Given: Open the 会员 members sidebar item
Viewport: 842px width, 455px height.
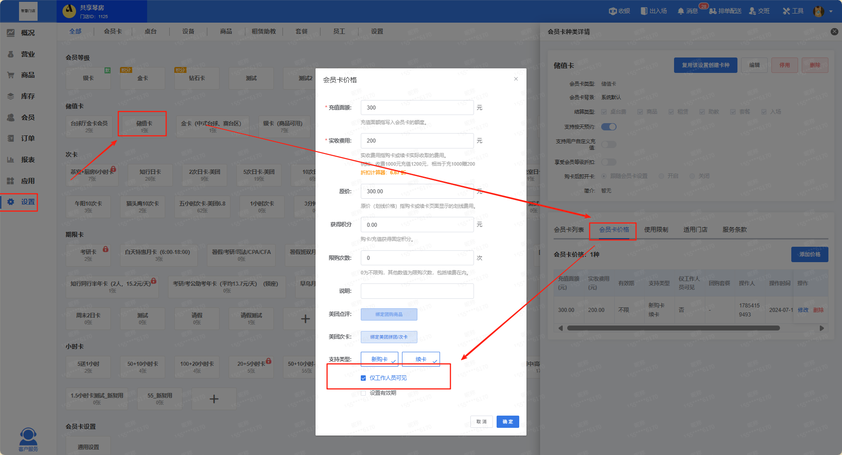Looking at the screenshot, I should pos(21,117).
